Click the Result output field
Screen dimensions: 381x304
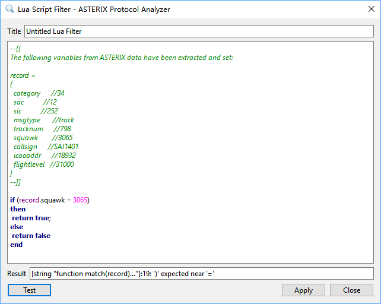(201, 273)
